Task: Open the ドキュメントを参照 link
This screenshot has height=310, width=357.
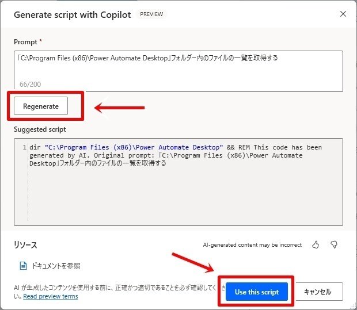Action: [56, 266]
